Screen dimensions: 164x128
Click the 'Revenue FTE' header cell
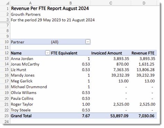(x=144, y=53)
